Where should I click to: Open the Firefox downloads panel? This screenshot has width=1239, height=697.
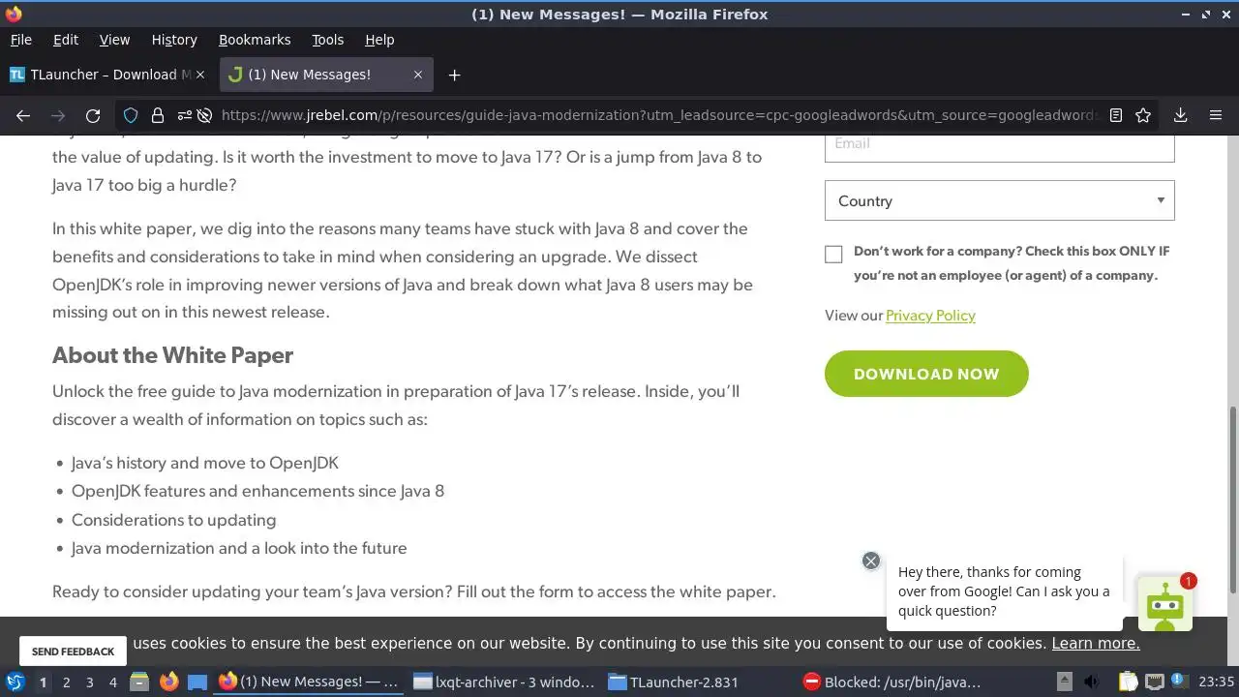click(1180, 115)
